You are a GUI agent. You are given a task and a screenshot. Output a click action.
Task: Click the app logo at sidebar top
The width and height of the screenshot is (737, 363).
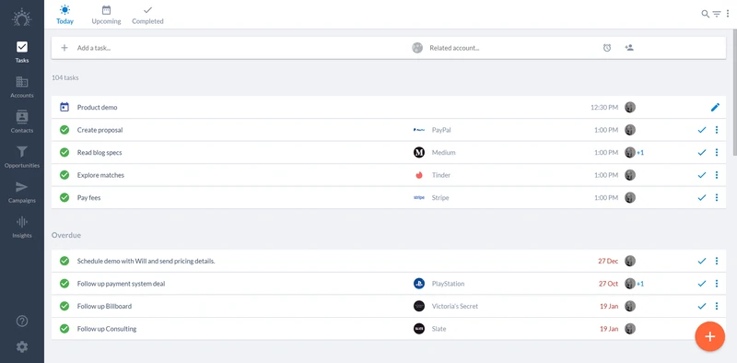coord(21,17)
